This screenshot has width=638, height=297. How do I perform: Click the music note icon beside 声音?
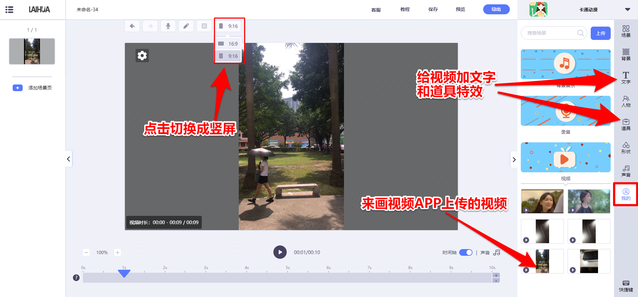pos(496,252)
